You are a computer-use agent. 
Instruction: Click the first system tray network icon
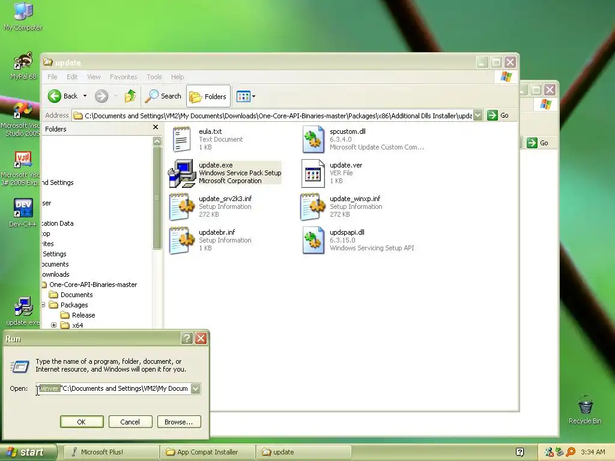click(x=549, y=452)
